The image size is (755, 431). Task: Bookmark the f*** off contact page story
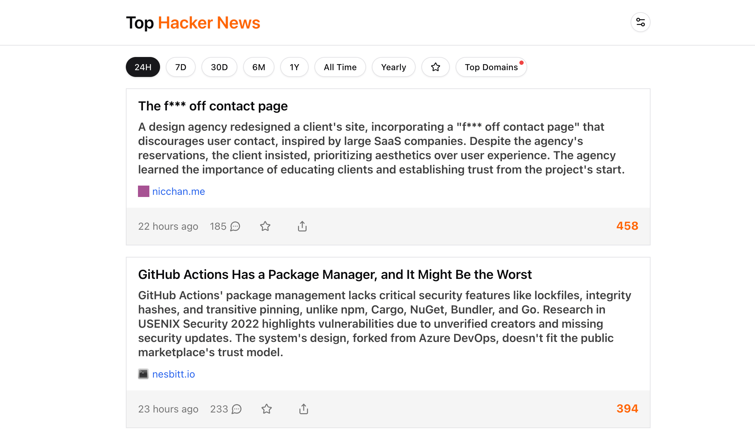265,226
